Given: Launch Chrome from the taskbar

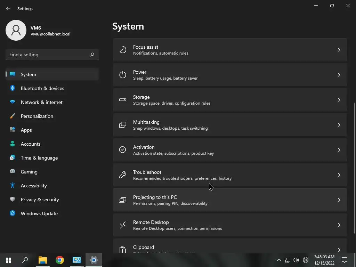Looking at the screenshot, I should tap(60, 260).
